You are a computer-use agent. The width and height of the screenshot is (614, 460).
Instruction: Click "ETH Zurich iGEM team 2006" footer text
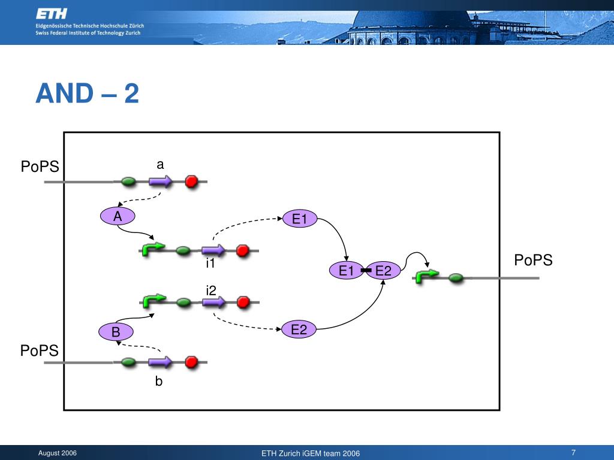point(311,453)
